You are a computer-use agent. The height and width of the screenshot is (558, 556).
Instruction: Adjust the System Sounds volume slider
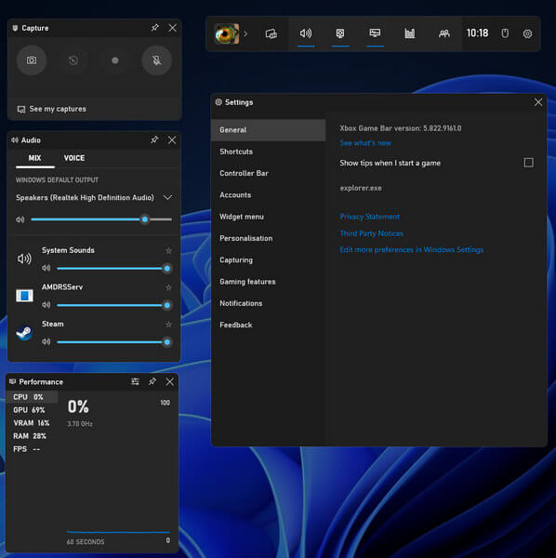(x=113, y=269)
